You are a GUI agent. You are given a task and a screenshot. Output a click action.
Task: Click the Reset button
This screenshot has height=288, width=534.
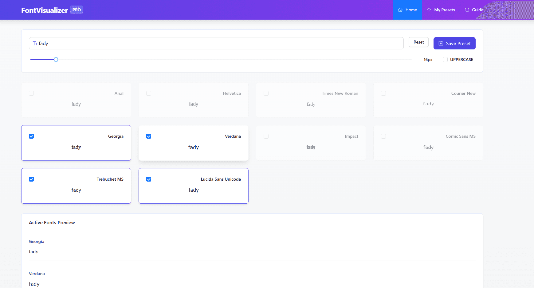pyautogui.click(x=418, y=42)
